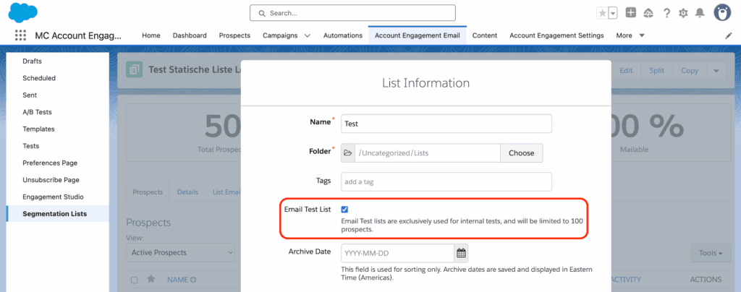
Task: Open the Campaigns tab
Action: [x=280, y=35]
